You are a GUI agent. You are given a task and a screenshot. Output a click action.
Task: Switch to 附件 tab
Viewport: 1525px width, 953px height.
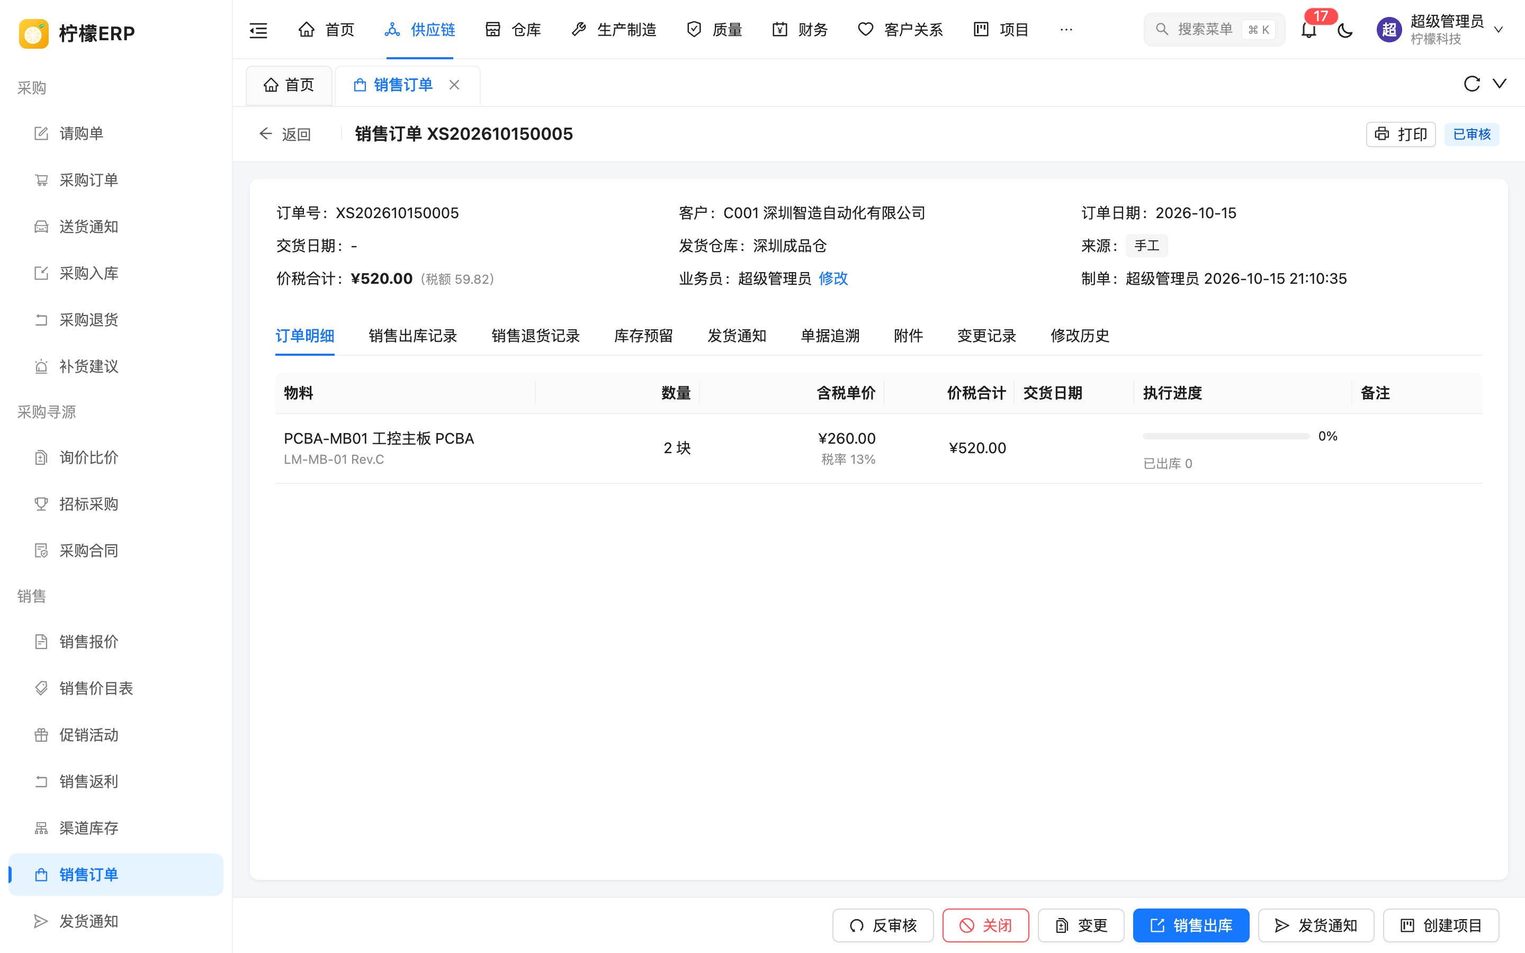[x=908, y=336]
